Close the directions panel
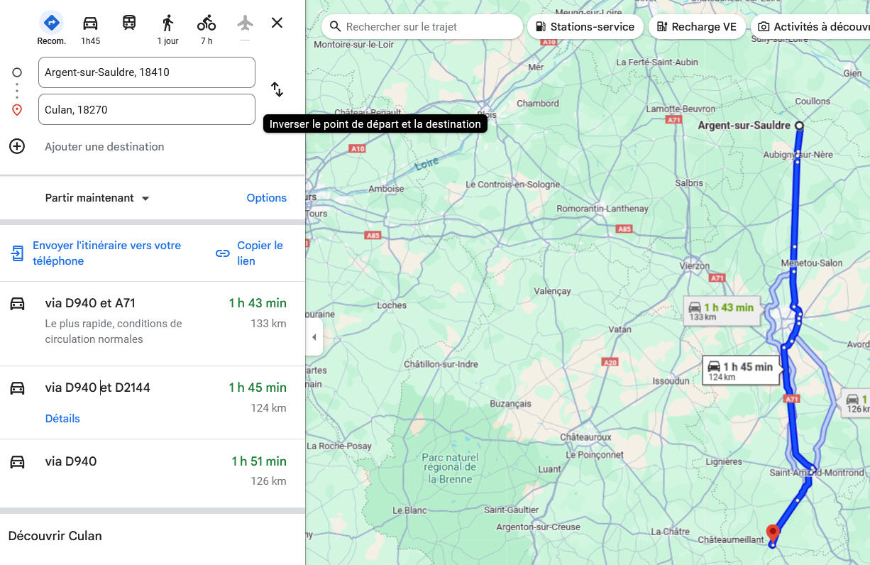This screenshot has height=565, width=870. [277, 23]
